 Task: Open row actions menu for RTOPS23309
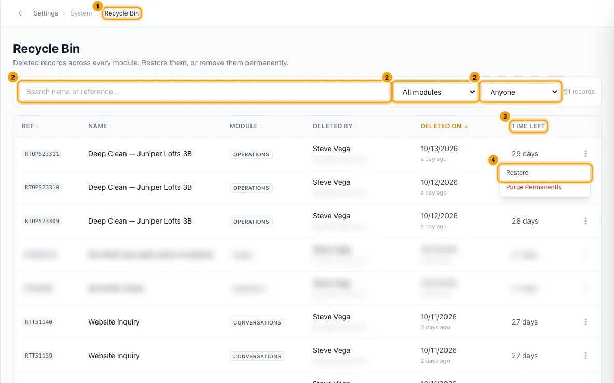(585, 221)
